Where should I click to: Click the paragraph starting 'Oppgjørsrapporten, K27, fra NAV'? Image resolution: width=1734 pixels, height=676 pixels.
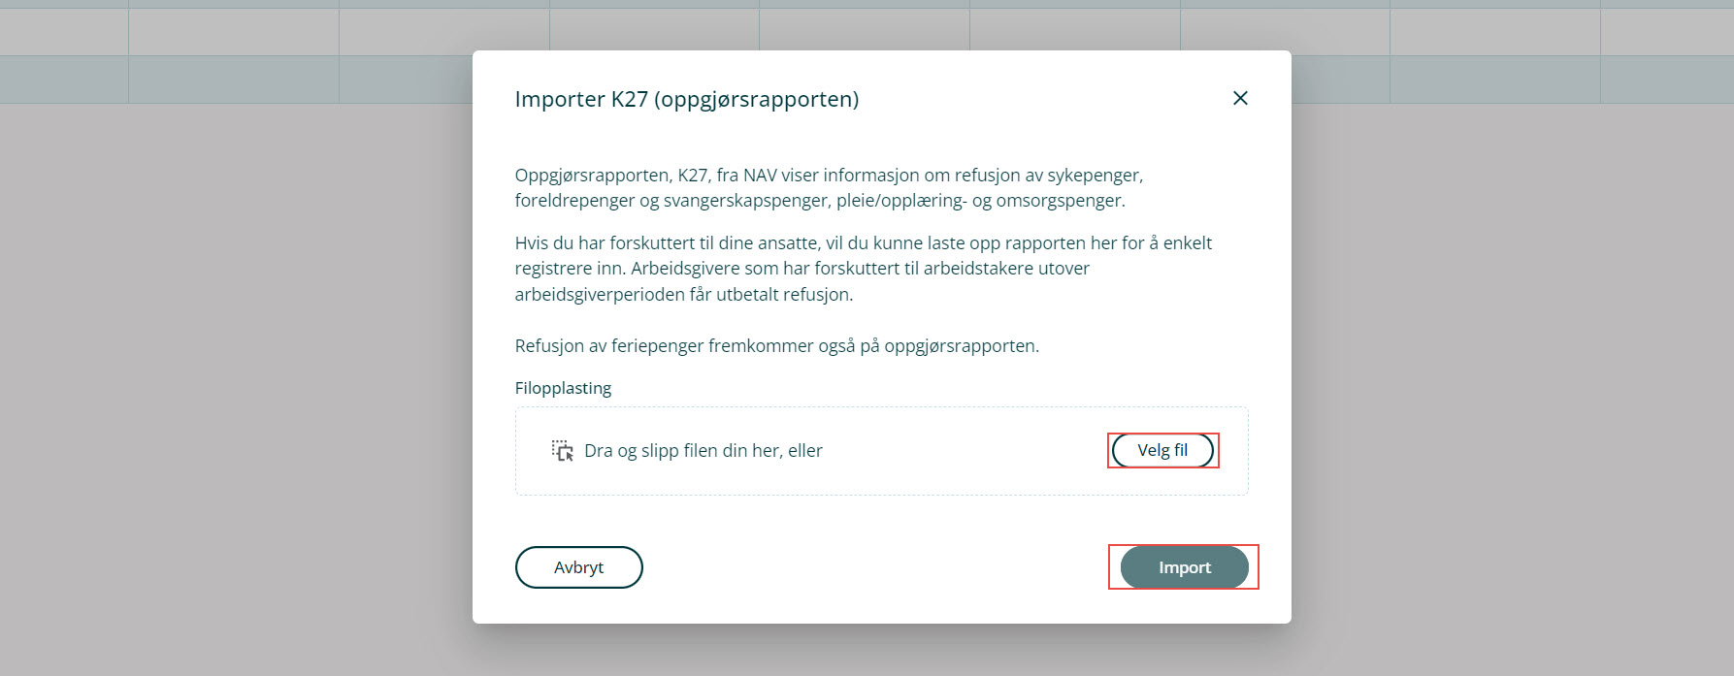828,188
